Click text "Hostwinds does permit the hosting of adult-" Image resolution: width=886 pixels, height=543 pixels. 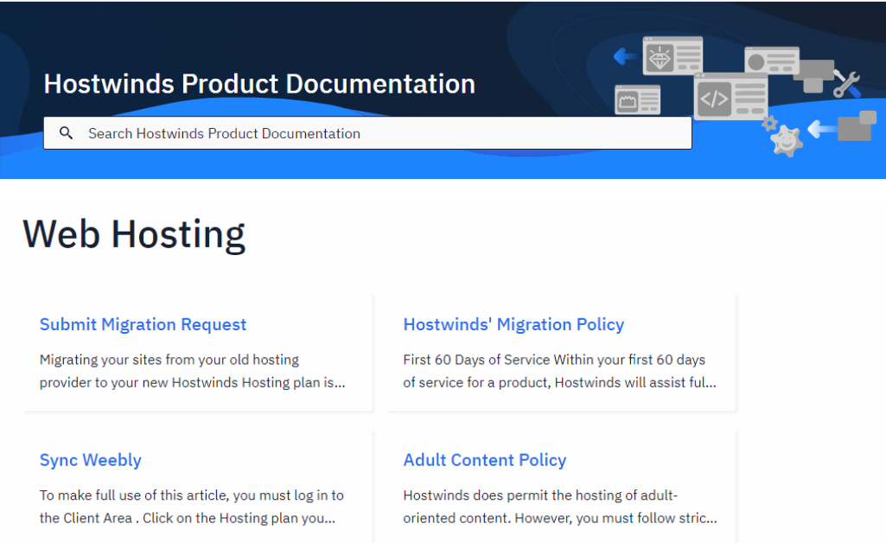click(x=540, y=495)
